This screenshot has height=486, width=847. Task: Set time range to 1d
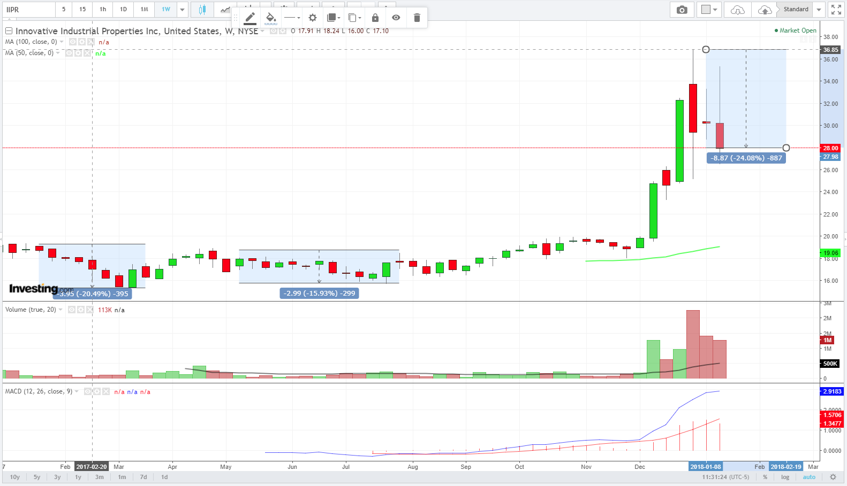coord(164,477)
